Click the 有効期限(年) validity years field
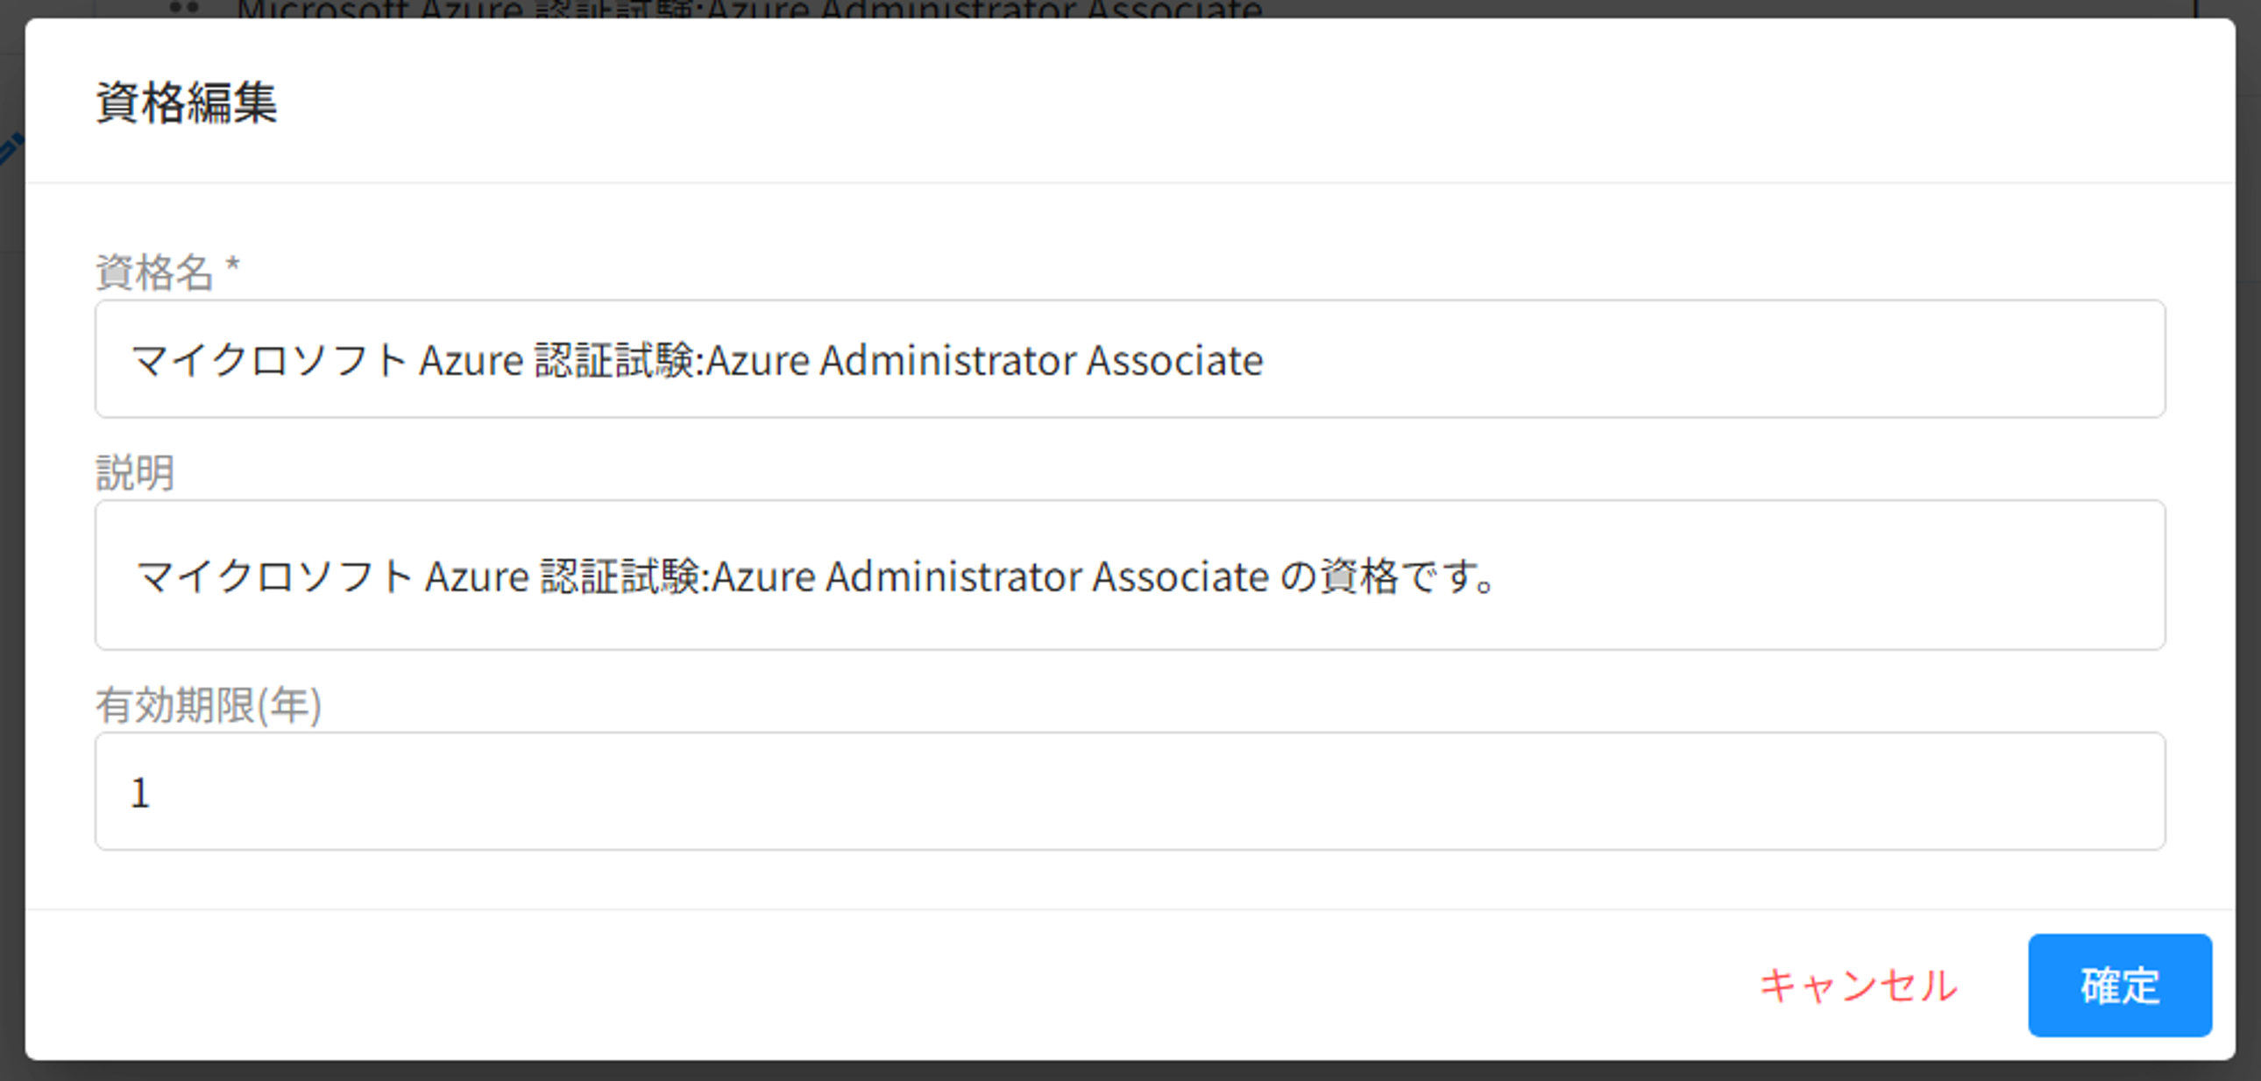This screenshot has height=1081, width=2261. 1129,791
